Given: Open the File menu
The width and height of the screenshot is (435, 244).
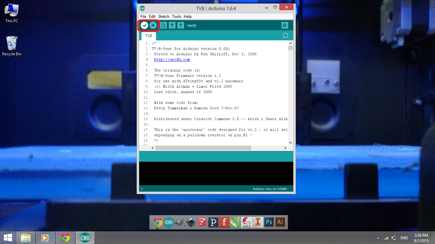Looking at the screenshot, I should click(143, 17).
